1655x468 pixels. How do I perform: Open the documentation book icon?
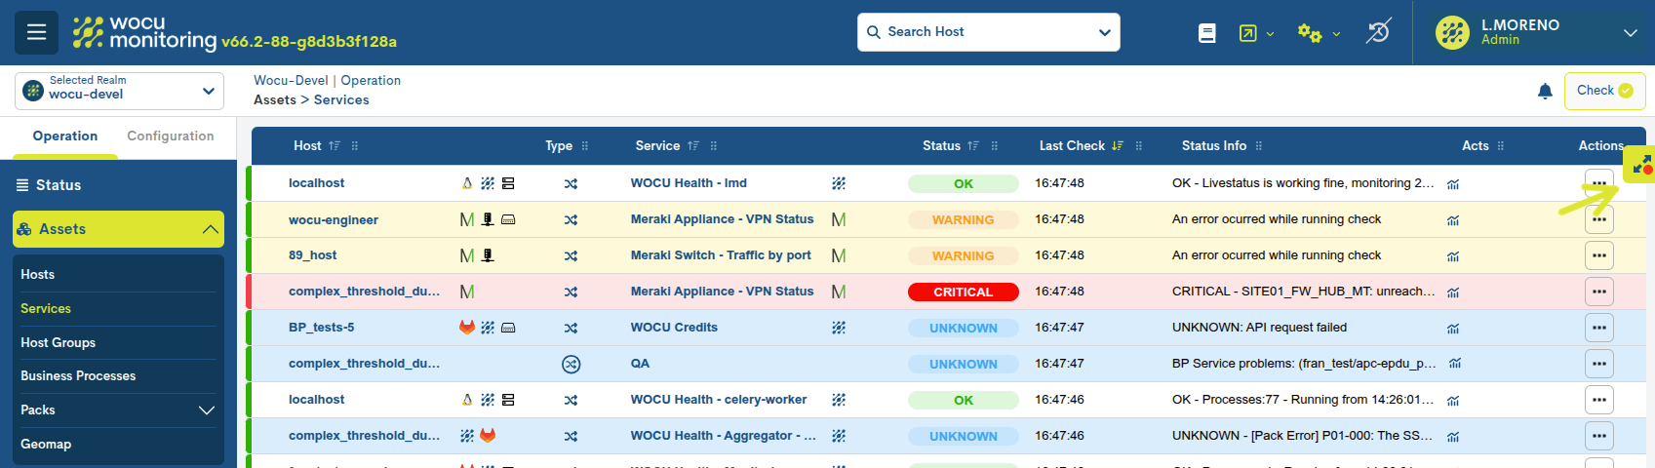click(1206, 33)
